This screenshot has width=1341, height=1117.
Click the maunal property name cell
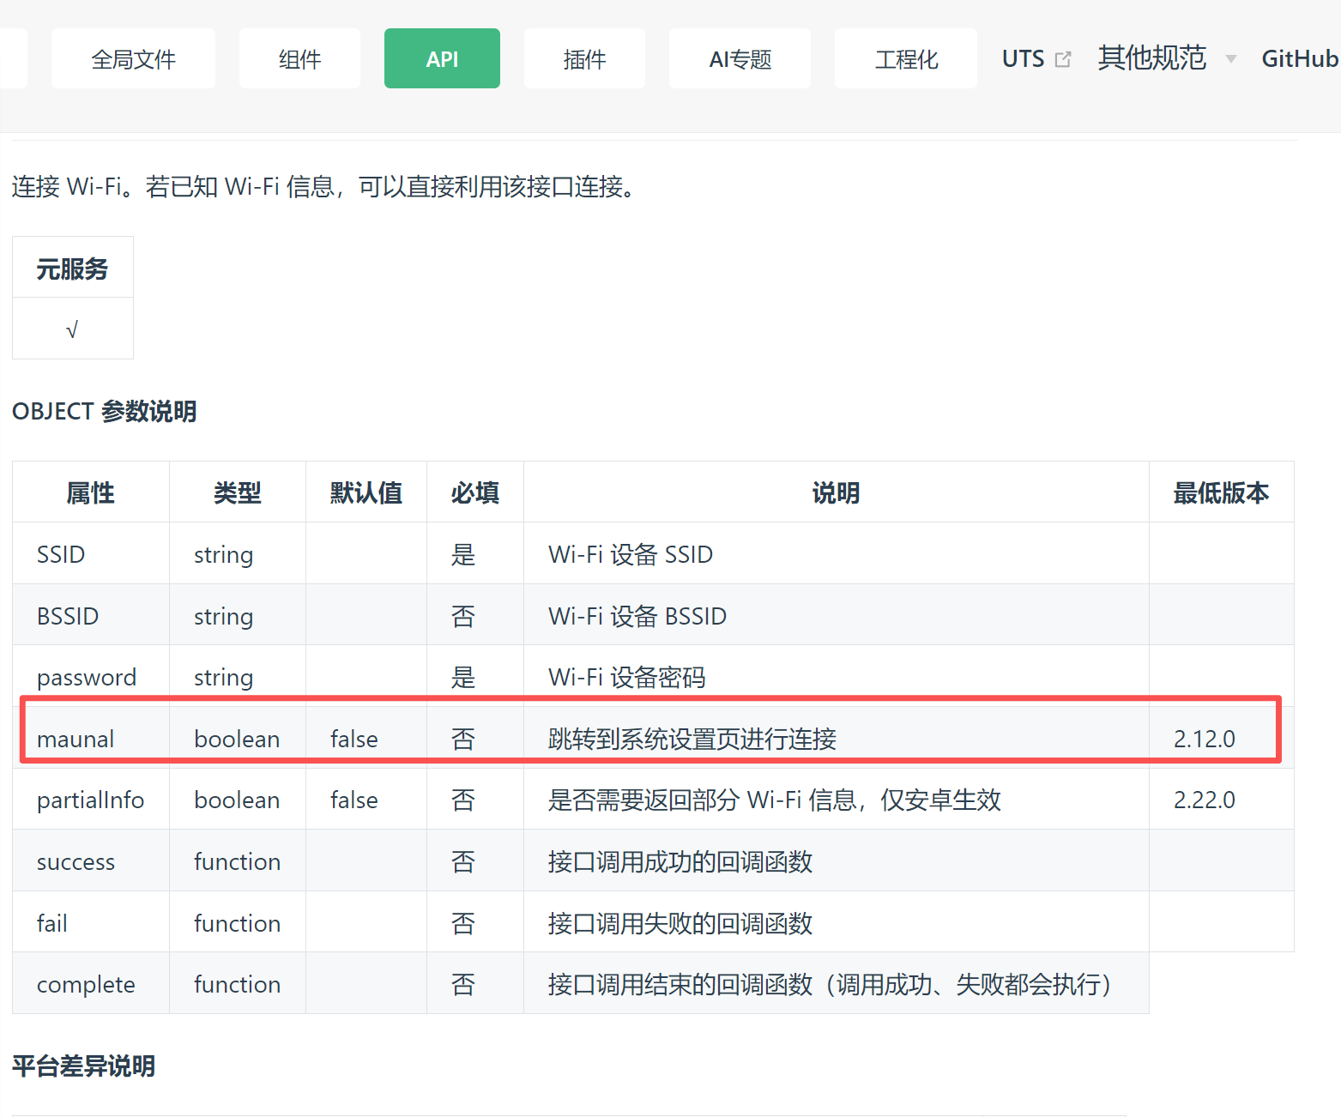76,739
